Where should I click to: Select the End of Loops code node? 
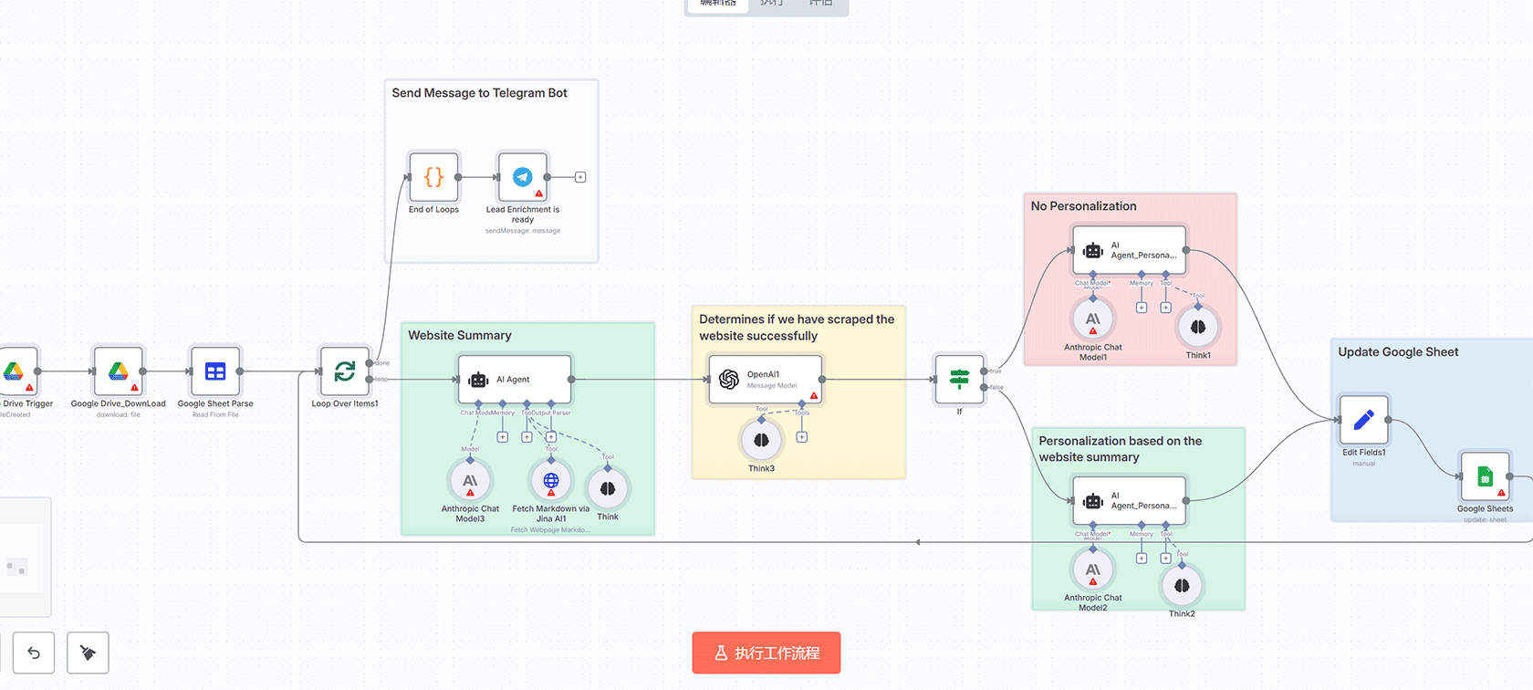(x=433, y=177)
